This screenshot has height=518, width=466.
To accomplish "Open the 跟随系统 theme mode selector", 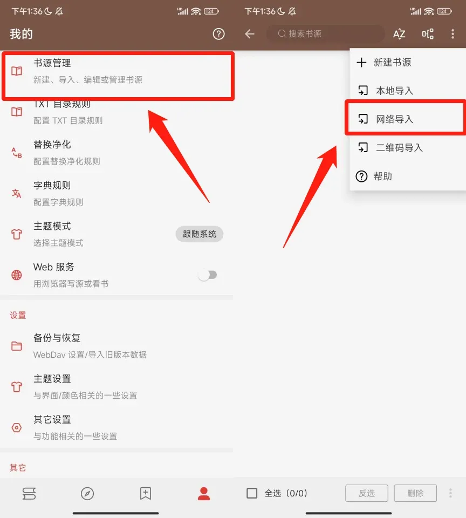I will 199,234.
